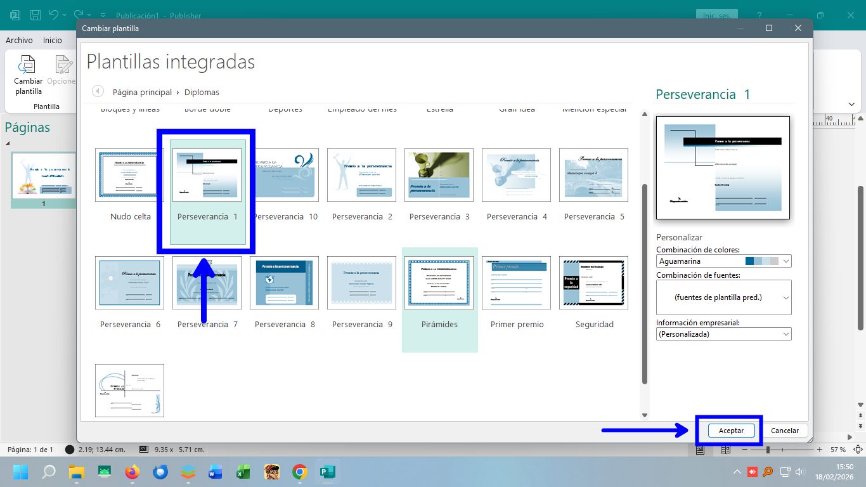Image resolution: width=866 pixels, height=487 pixels.
Task: Click the template list scroll down arrow
Action: [x=645, y=415]
